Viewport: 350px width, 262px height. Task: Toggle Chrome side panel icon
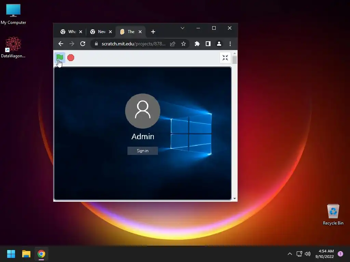(x=208, y=44)
